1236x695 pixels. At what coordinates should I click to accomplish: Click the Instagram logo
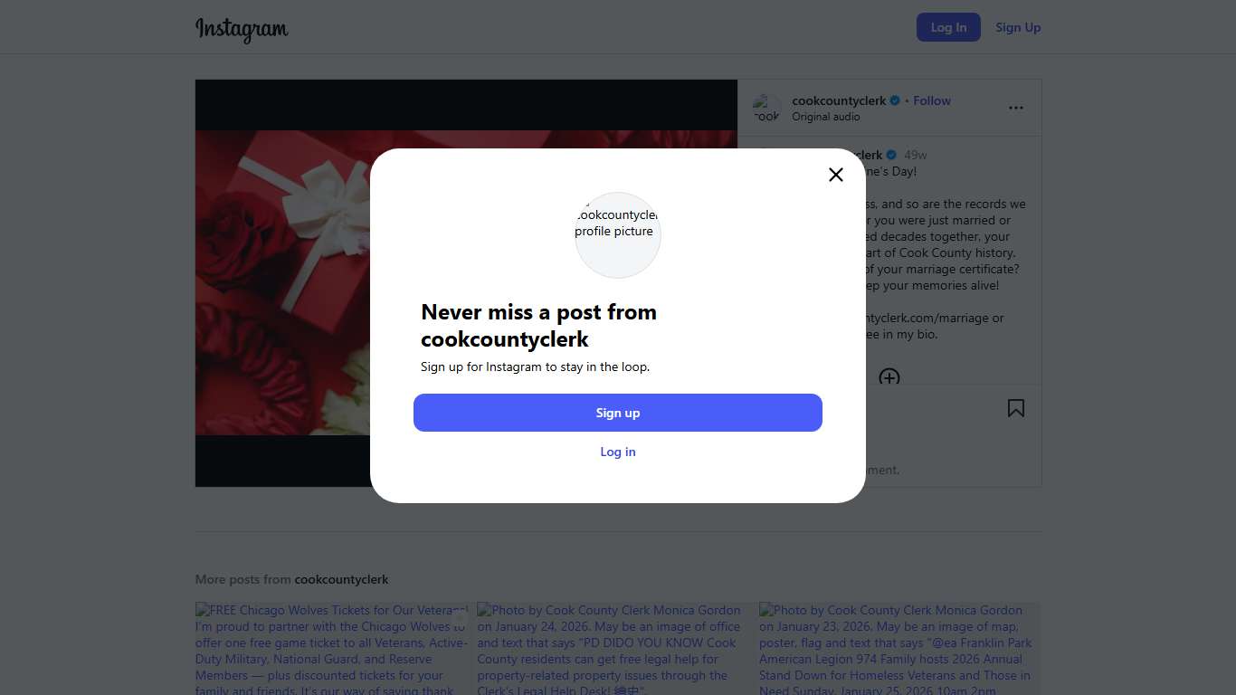(x=242, y=29)
